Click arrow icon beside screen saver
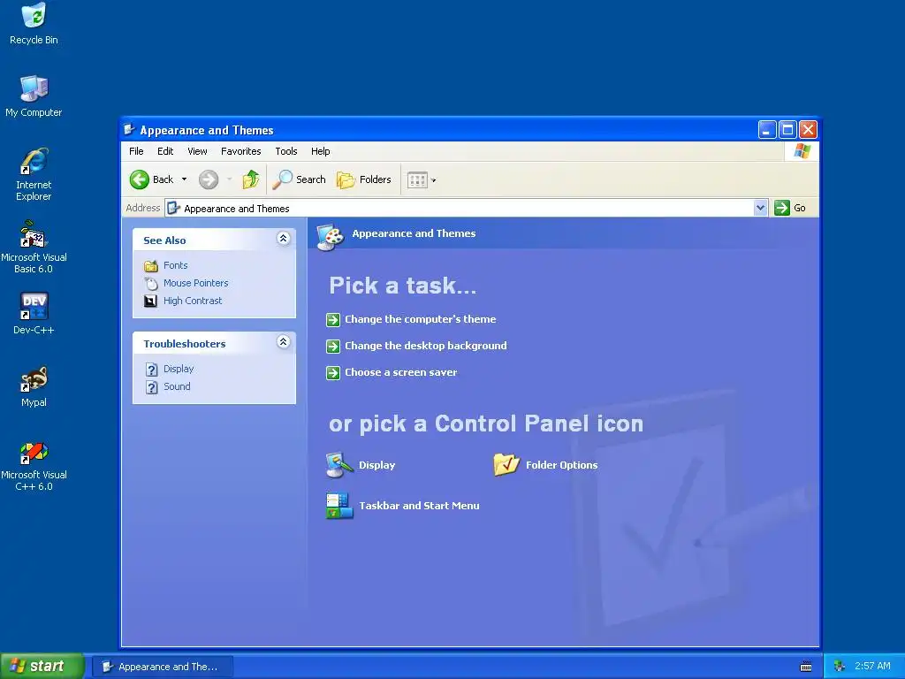905x679 pixels. coord(333,373)
